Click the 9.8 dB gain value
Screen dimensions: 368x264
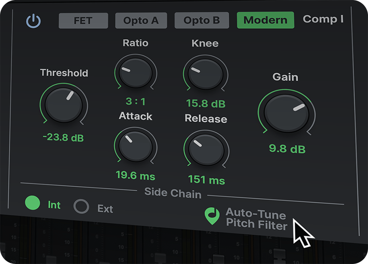click(x=287, y=149)
